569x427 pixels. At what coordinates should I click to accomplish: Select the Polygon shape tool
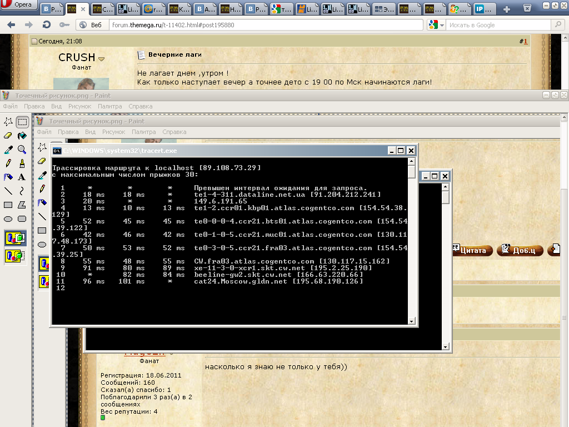coord(22,205)
